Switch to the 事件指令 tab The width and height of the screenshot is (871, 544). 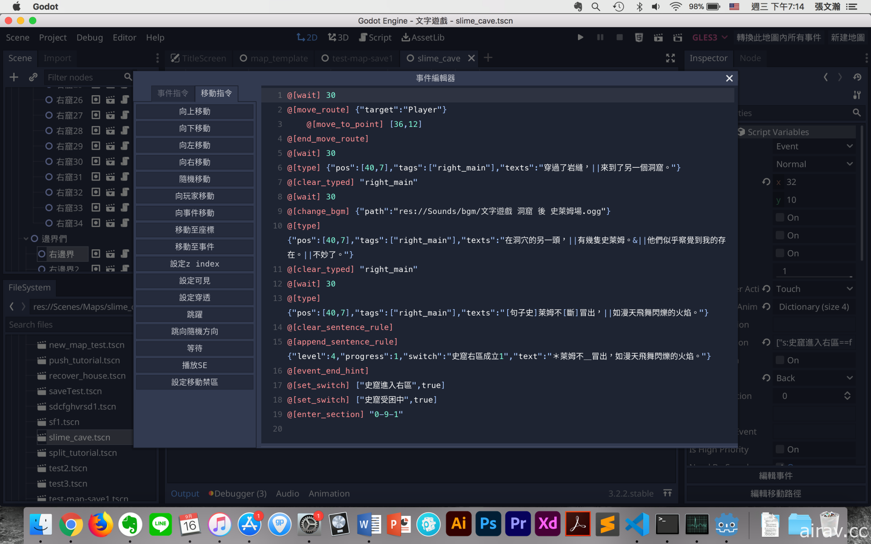tap(173, 93)
